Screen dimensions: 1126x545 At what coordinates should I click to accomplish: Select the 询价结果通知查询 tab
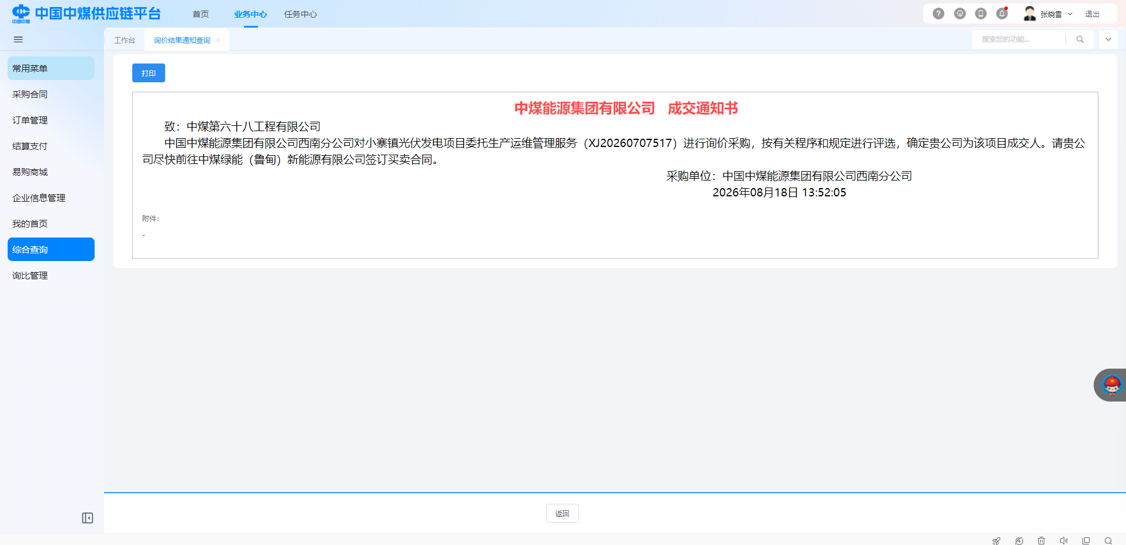(182, 40)
